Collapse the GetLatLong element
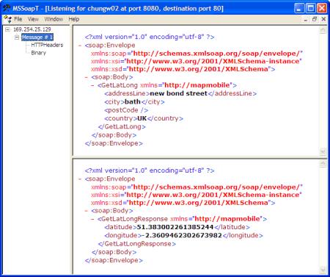The image size is (330, 277). (92, 85)
